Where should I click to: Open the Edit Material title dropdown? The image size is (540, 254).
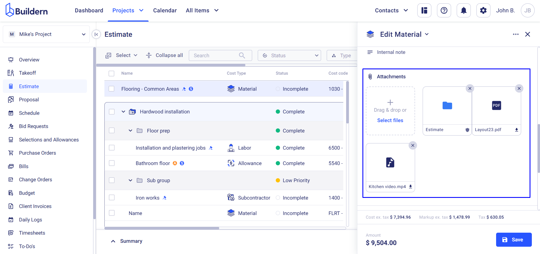[x=427, y=34]
